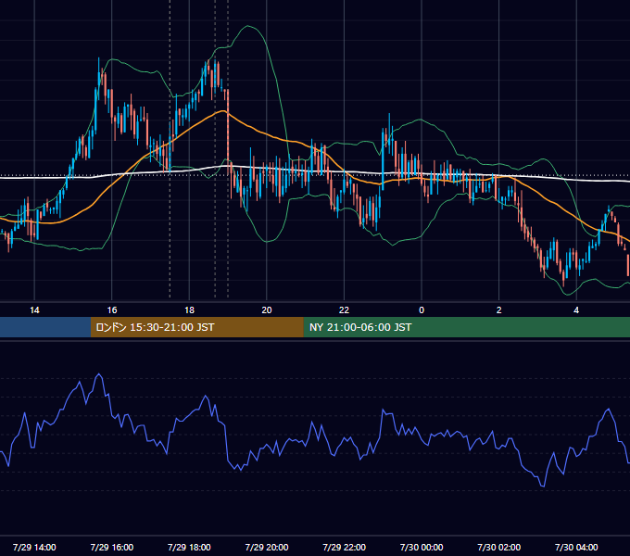The height and width of the screenshot is (556, 630).
Task: Click the 22 hour axis label
Action: [344, 310]
